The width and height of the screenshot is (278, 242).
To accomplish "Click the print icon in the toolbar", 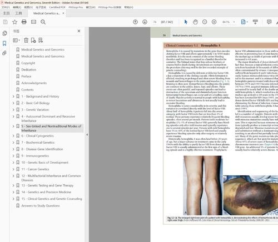I will tap(24, 22).
